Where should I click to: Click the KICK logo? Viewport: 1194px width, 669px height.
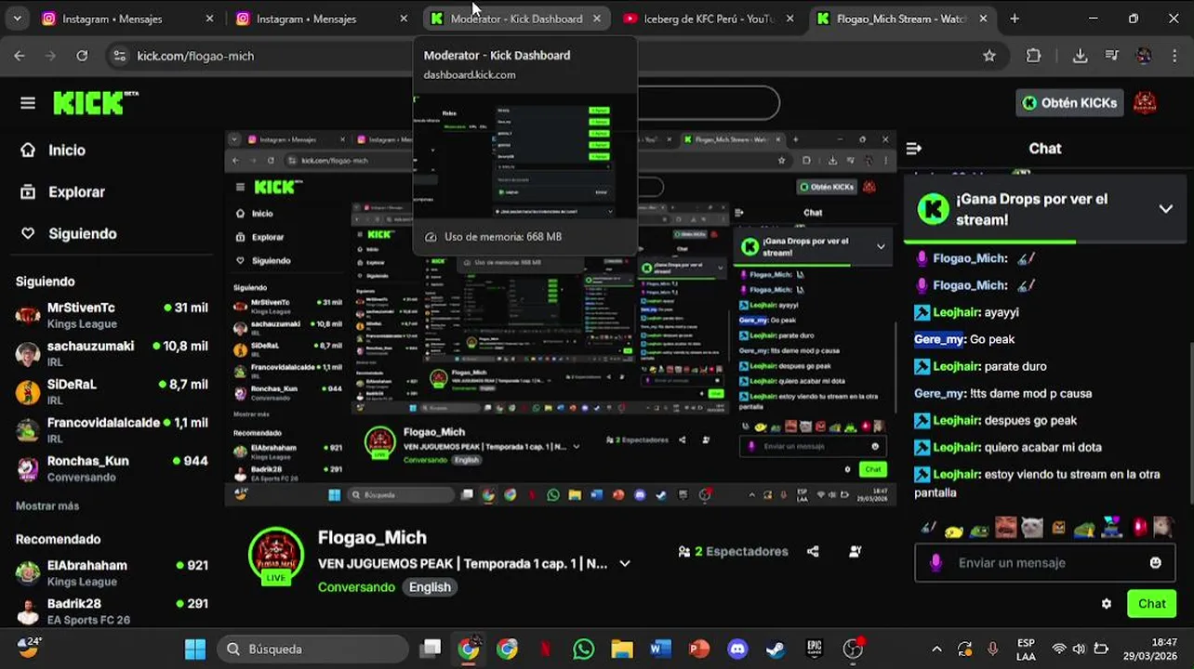(95, 103)
